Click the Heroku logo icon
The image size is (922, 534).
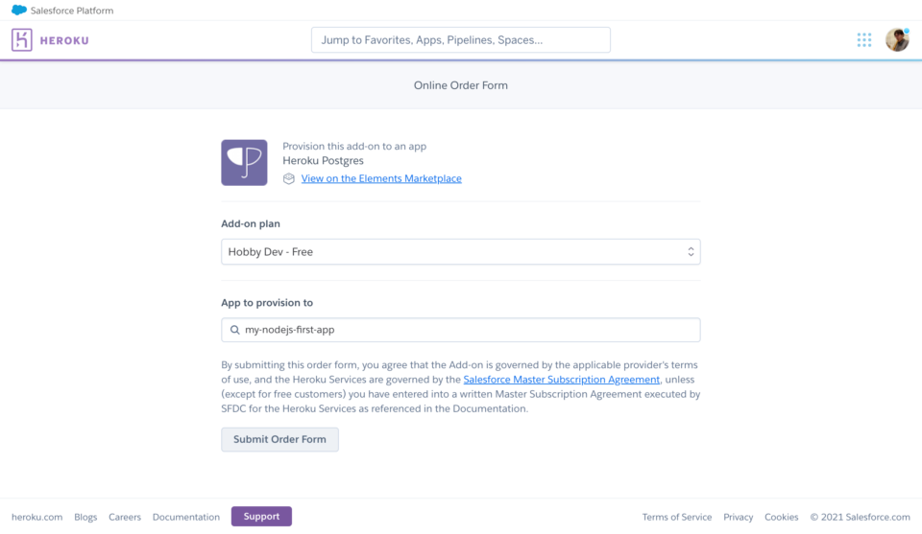coord(22,40)
